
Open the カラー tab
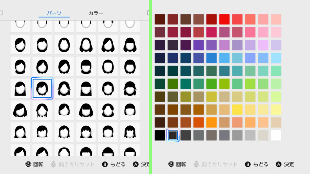pyautogui.click(x=96, y=13)
